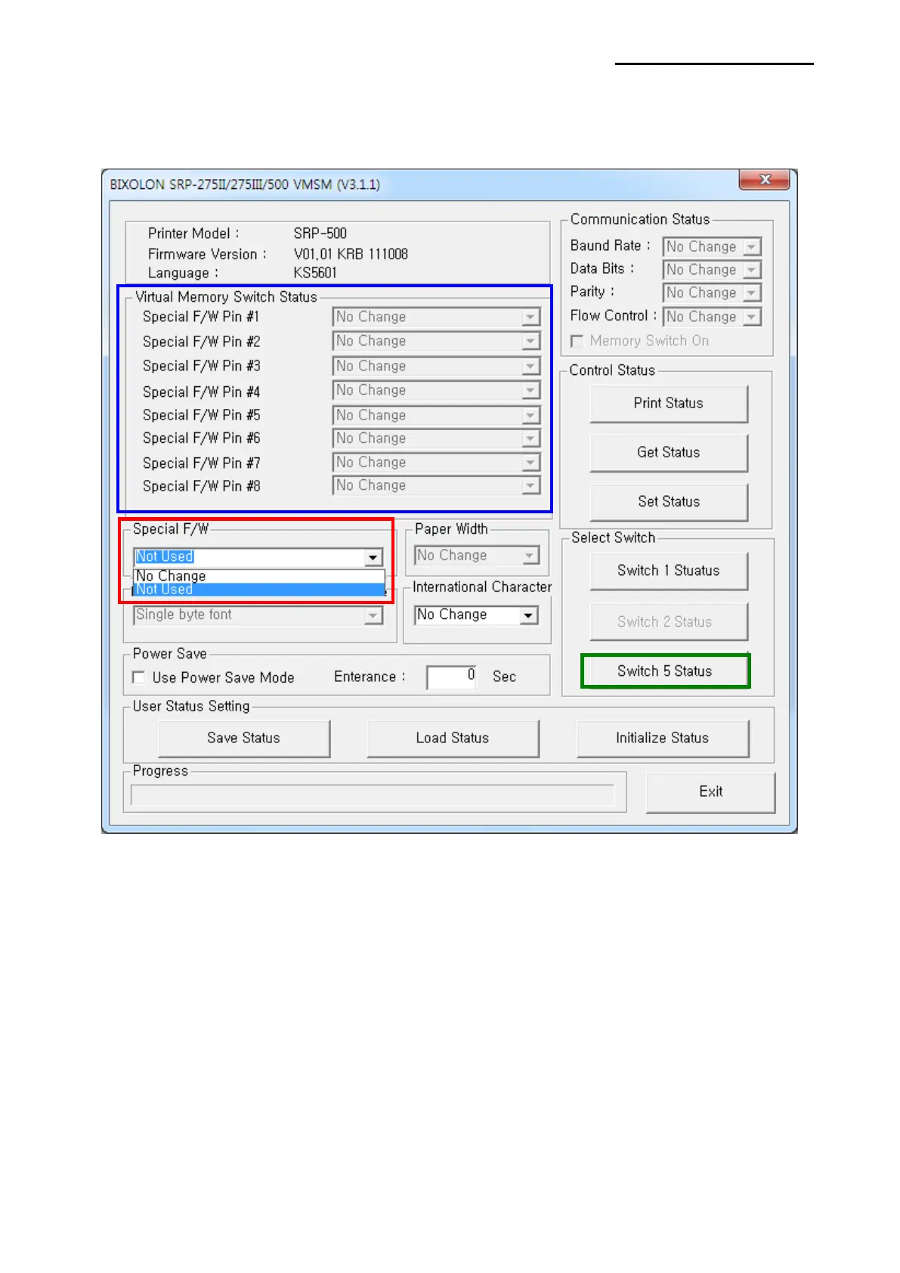
Task: Click the language value KS5601
Action: coord(315,273)
